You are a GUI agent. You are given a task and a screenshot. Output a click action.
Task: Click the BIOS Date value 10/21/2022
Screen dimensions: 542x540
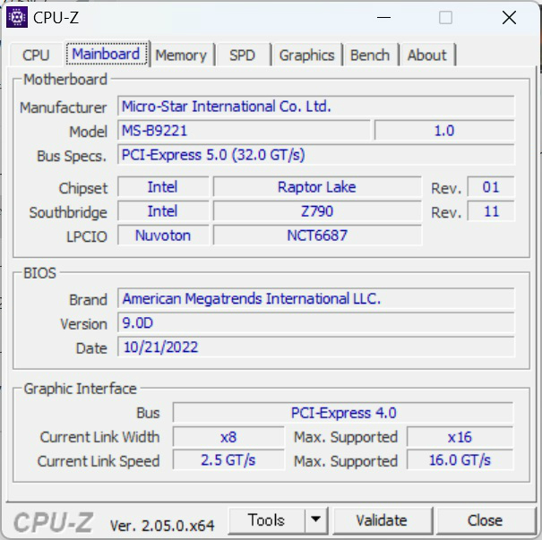coord(316,347)
